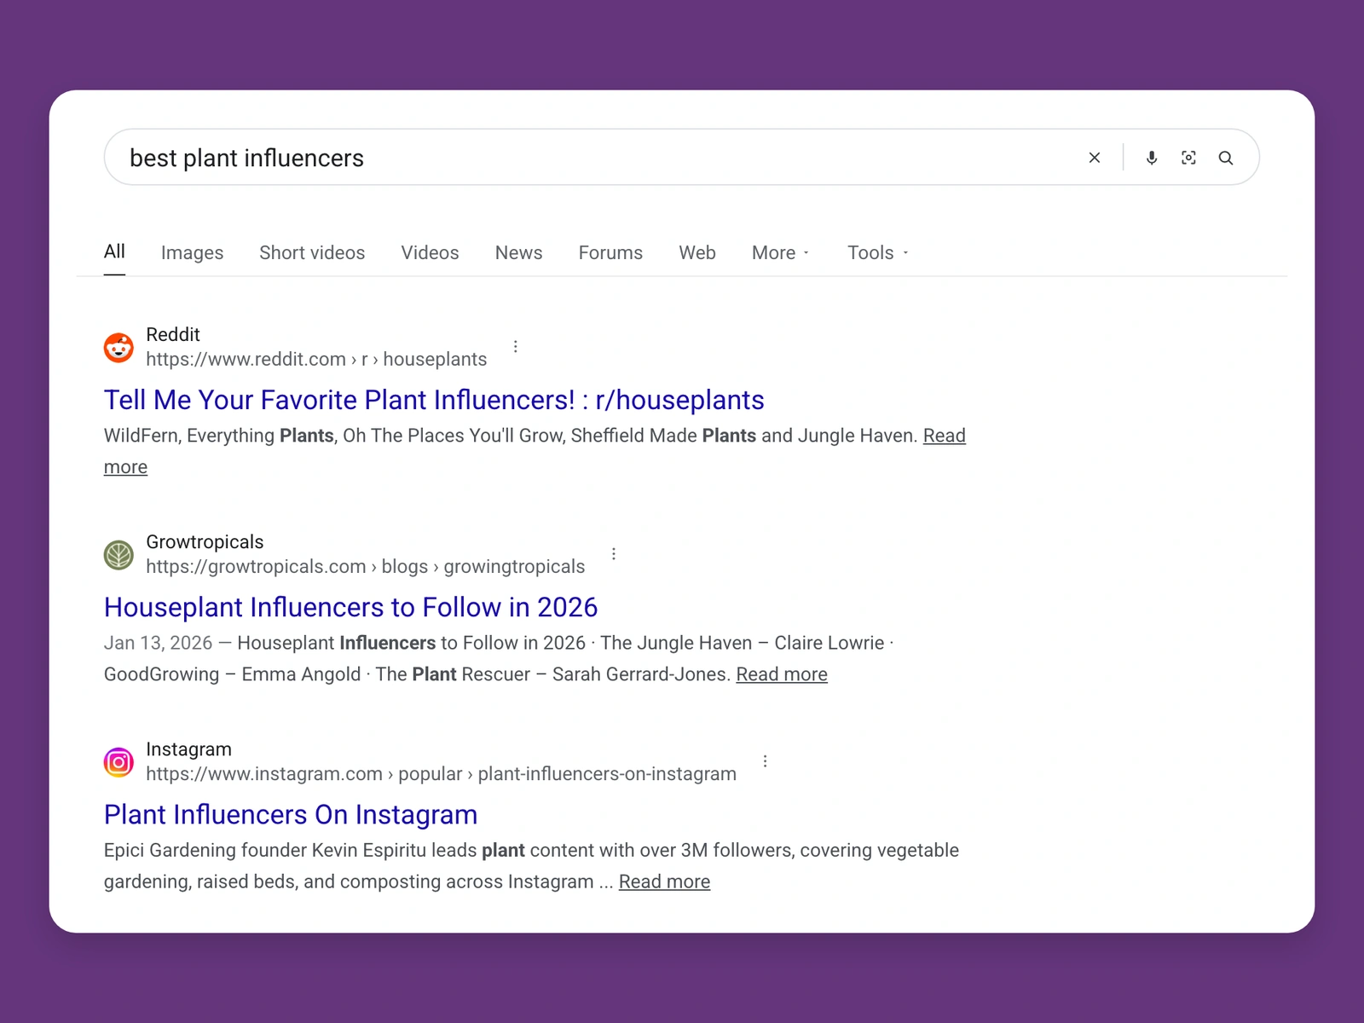Screen dimensions: 1364x1023
Task: Open "Tell Me Your Favorite Plant Influencers!" result
Action: pos(434,400)
